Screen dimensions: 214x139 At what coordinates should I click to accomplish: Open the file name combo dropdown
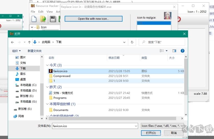[x=136, y=126]
